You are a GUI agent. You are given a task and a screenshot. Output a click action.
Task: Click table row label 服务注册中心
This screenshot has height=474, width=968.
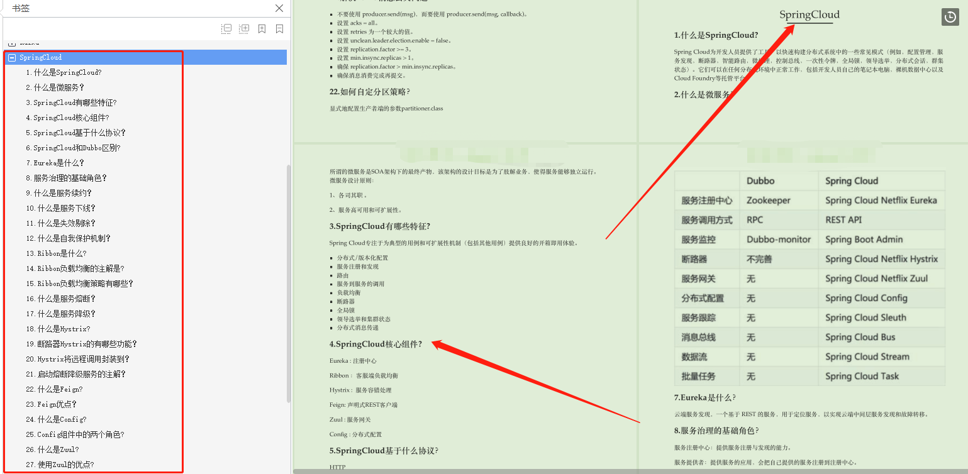pyautogui.click(x=707, y=201)
